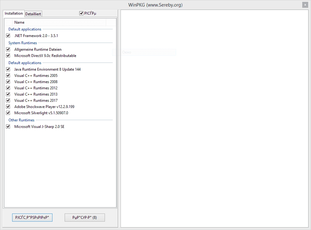The image size is (311, 230).
Task: Select 'Microsoft DirectX 9.0c Redistributable' row text
Action: click(45, 56)
